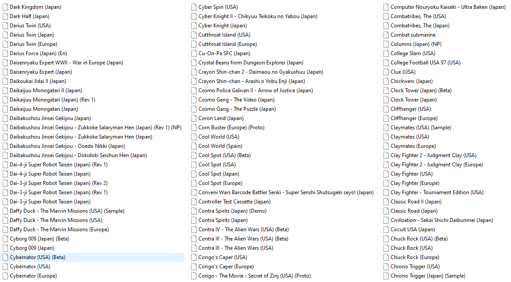The height and width of the screenshot is (282, 511).
Task: Click the file icon beside Chrono Trigger (USA)
Action: [386, 267]
